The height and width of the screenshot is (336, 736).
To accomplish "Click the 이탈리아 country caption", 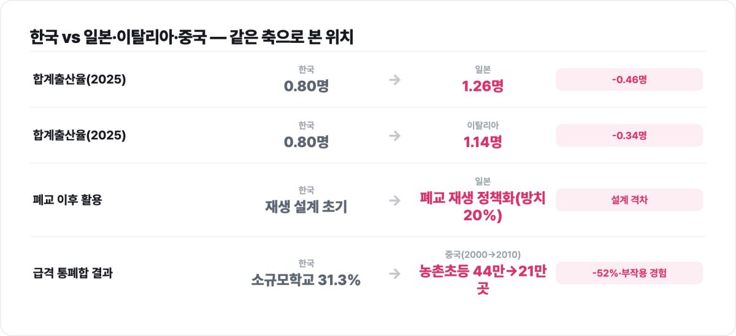I will [x=483, y=125].
